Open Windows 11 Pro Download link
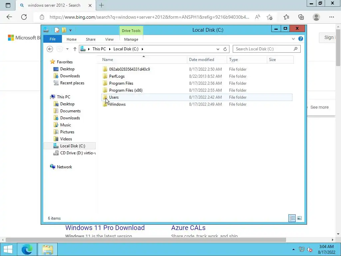341x256 pixels. [105, 228]
